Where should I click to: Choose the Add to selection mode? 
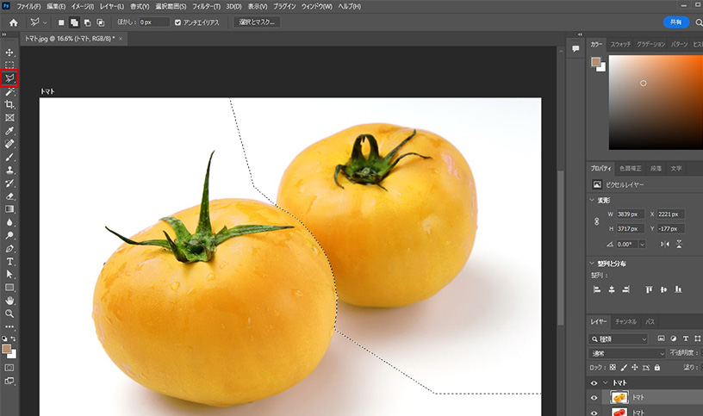[x=74, y=22]
